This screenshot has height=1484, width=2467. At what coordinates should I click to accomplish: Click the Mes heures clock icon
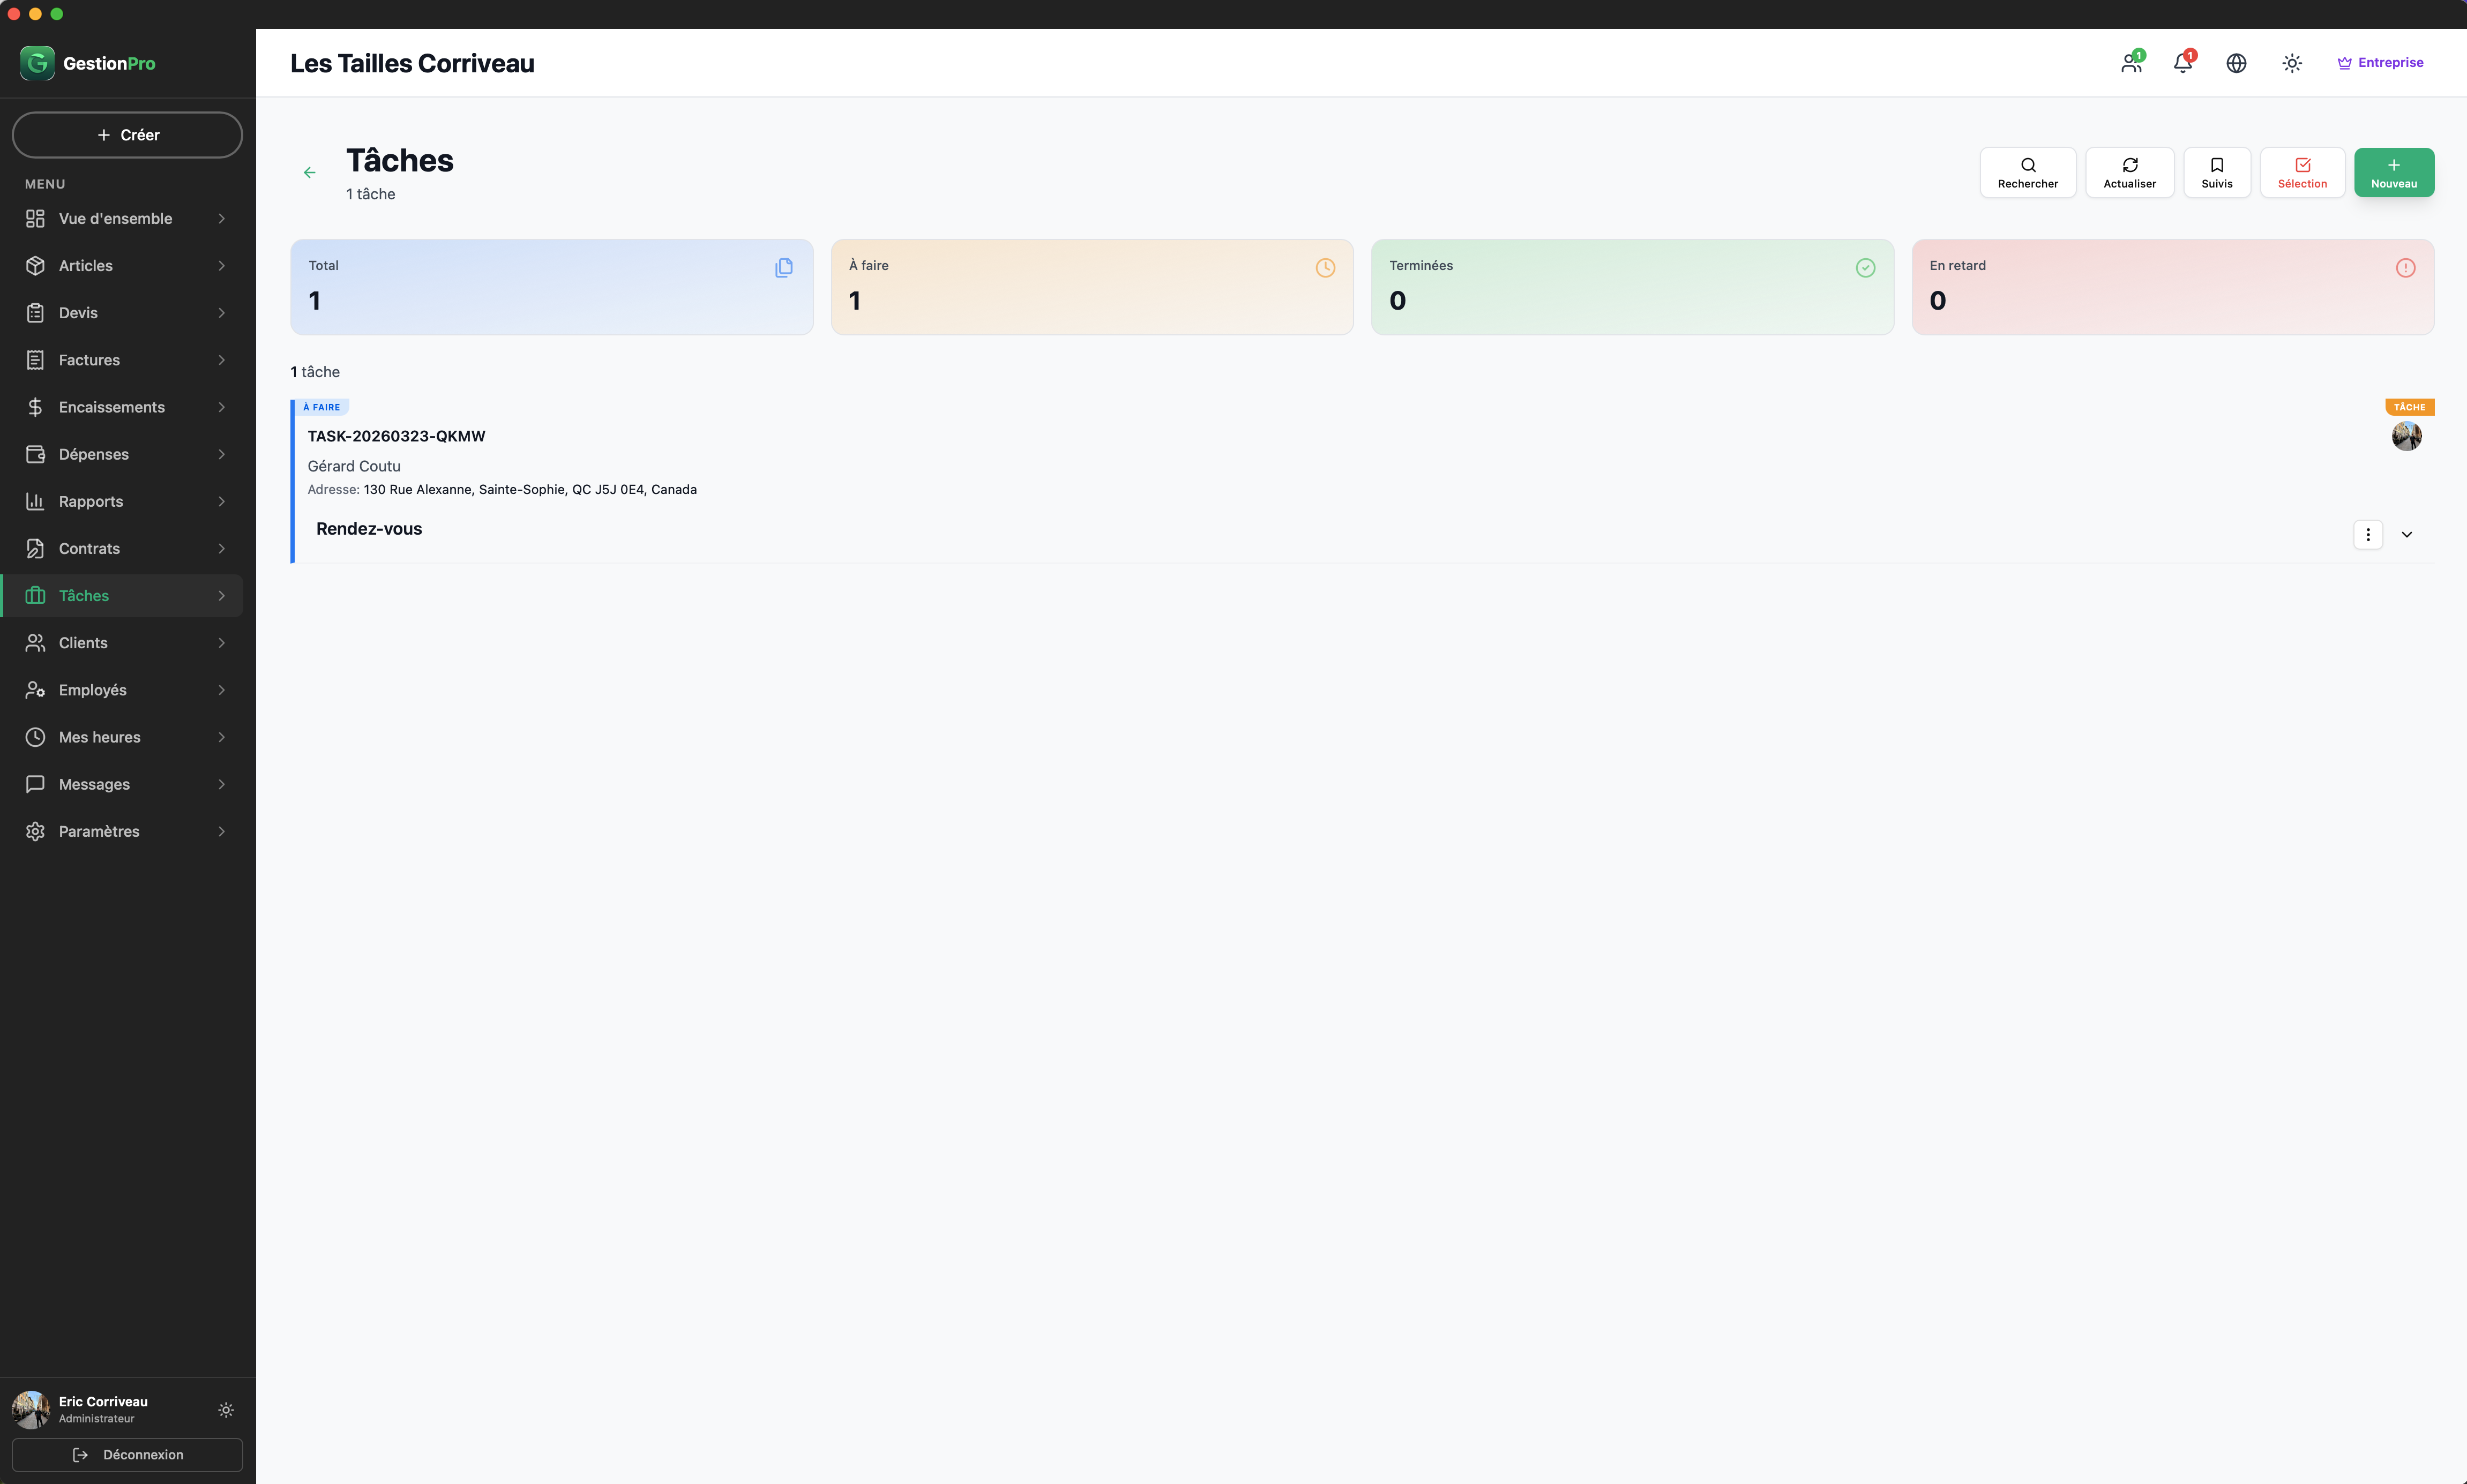pos(35,737)
